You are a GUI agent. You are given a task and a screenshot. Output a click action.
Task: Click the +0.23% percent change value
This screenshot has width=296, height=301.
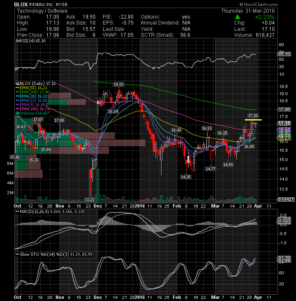[x=265, y=17]
